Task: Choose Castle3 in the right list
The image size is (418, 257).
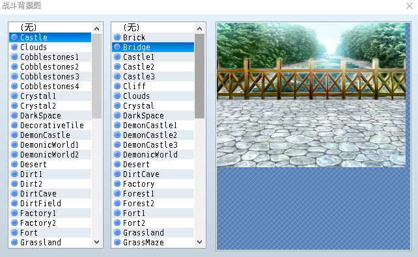Action: pos(153,76)
